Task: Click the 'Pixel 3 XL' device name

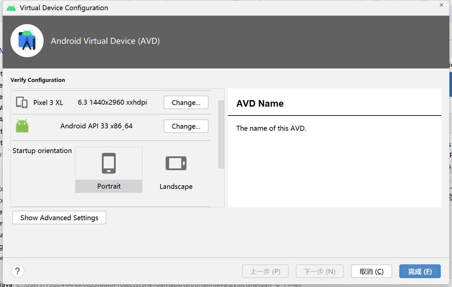Action: point(48,102)
